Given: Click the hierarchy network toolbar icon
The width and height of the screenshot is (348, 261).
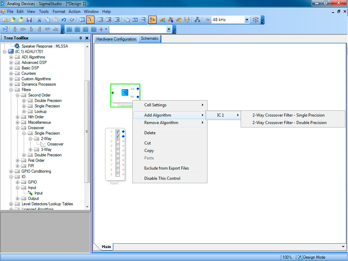Looking at the screenshot, I should pyautogui.click(x=197, y=20).
